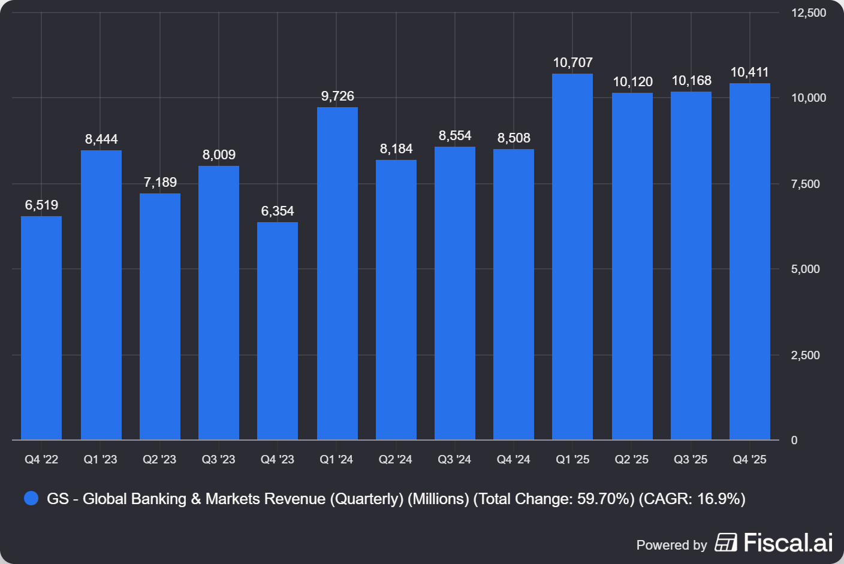The image size is (844, 564).
Task: Click the Q4 '23 bar
Action: (x=278, y=331)
